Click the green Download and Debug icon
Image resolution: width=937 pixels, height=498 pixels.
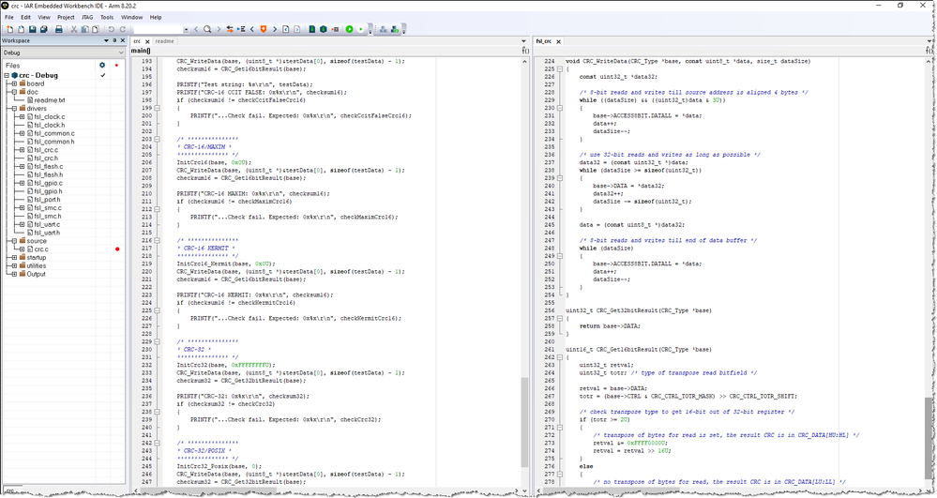pyautogui.click(x=349, y=30)
